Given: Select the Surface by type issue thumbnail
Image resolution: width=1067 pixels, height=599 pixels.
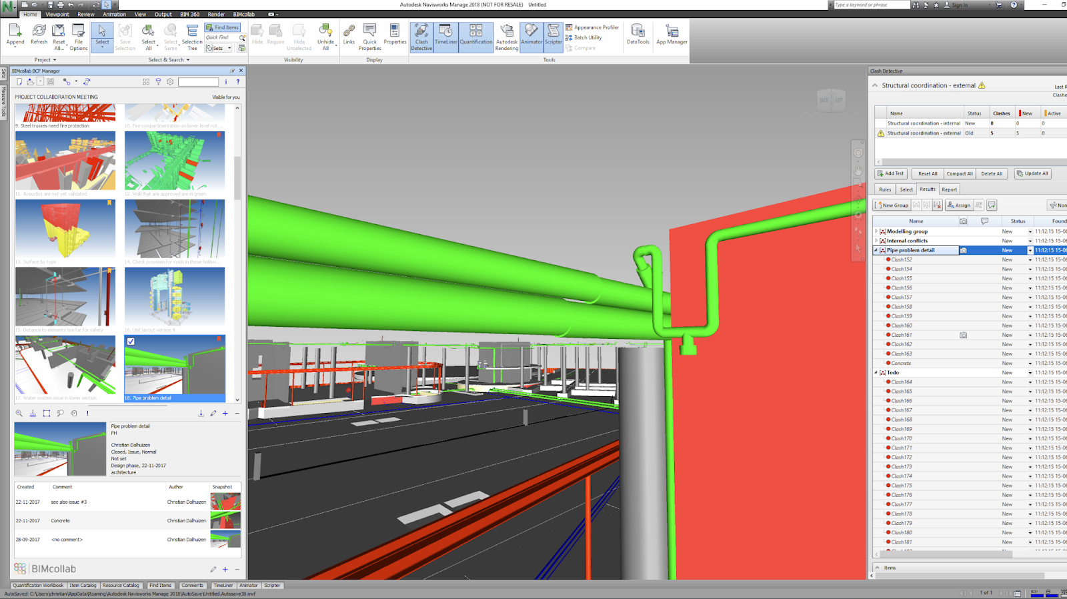Looking at the screenshot, I should [x=65, y=229].
